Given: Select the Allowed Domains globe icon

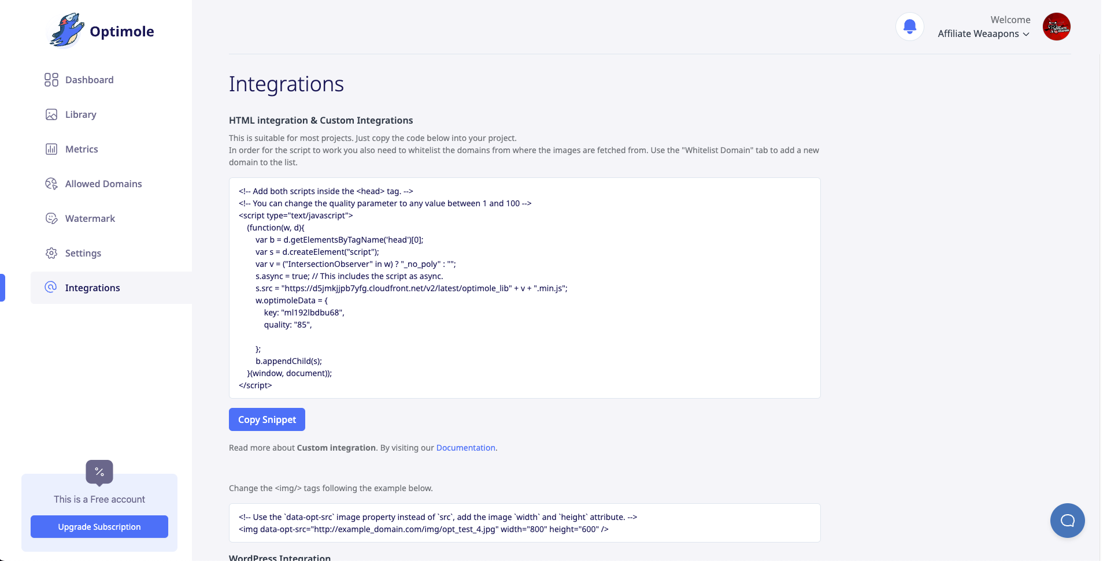Looking at the screenshot, I should pos(51,184).
